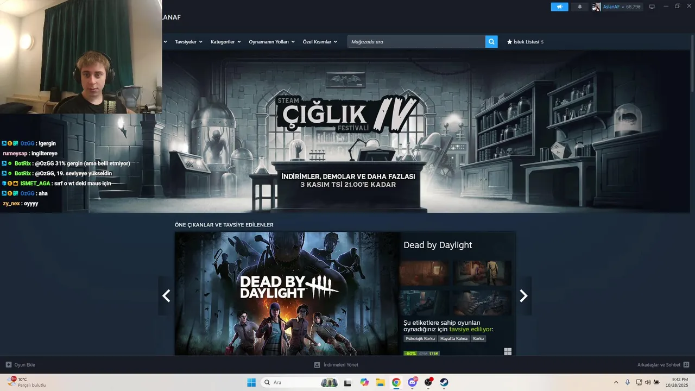The image size is (695, 391).
Task: Click the Windows platform icon on capsule
Action: pyautogui.click(x=508, y=351)
